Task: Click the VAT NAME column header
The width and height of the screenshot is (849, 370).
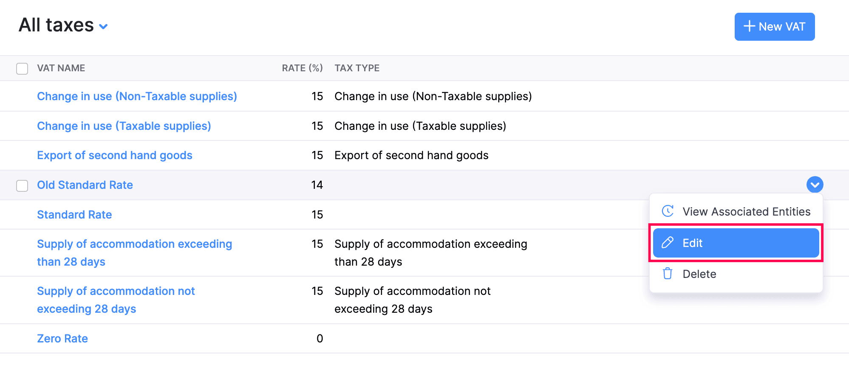Action: point(61,68)
